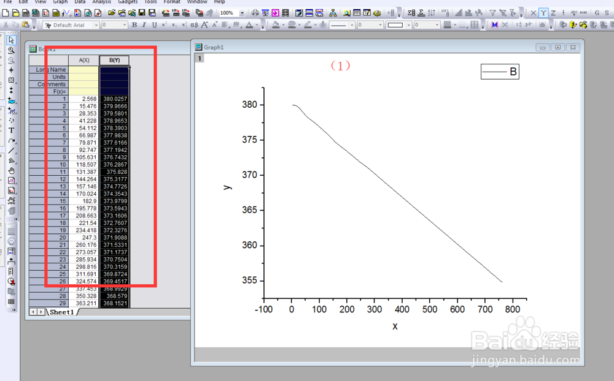Toggle Subscript formatting
Viewport: 614px width, 381px height.
pyautogui.click(x=174, y=25)
